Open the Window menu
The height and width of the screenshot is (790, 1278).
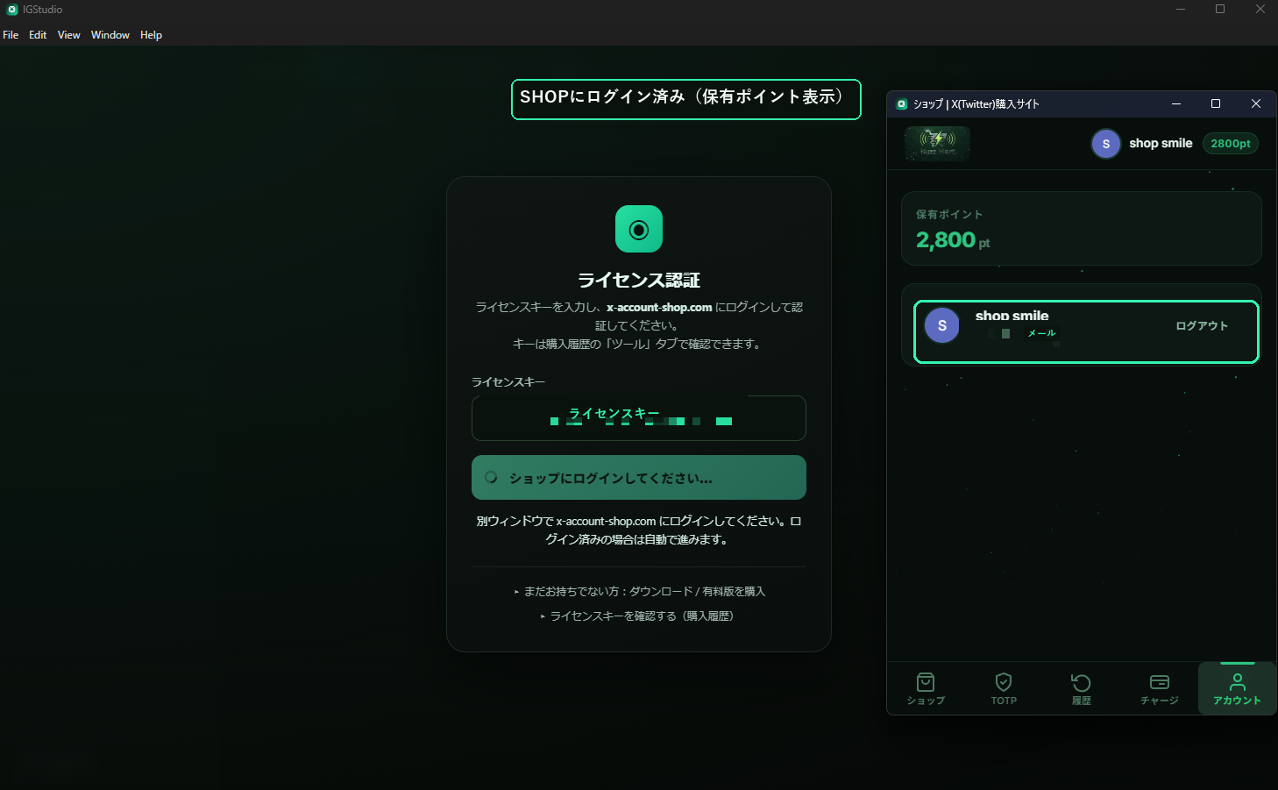pos(110,35)
